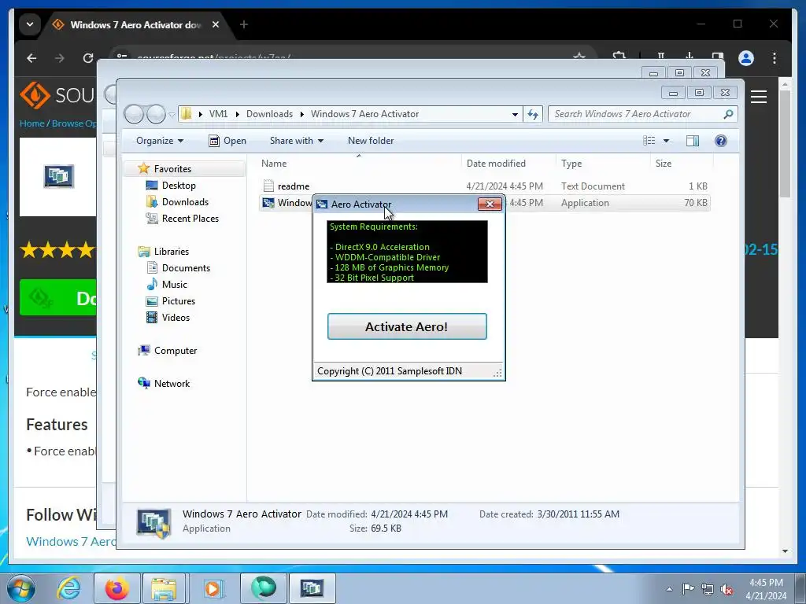Open Action Center flag icon
The height and width of the screenshot is (604, 806).
(688, 589)
